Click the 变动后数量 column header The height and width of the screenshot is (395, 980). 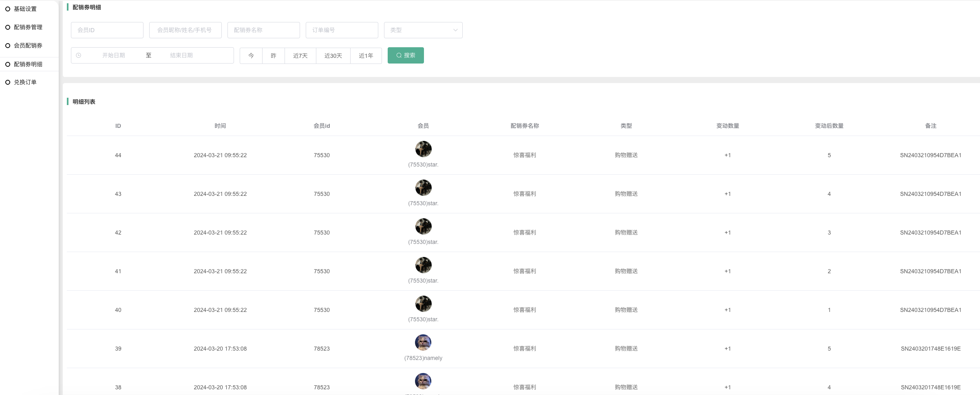(x=829, y=126)
